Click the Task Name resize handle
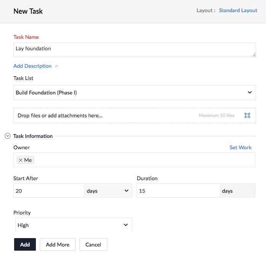The width and height of the screenshot is (266, 256). 254,55
